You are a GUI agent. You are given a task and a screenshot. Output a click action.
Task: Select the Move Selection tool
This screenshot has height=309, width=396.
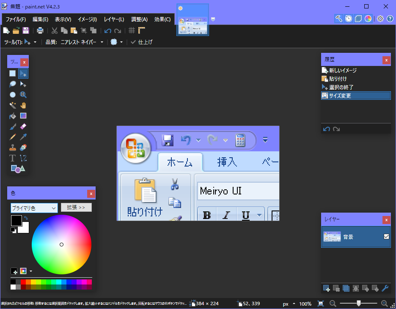pyautogui.click(x=23, y=84)
